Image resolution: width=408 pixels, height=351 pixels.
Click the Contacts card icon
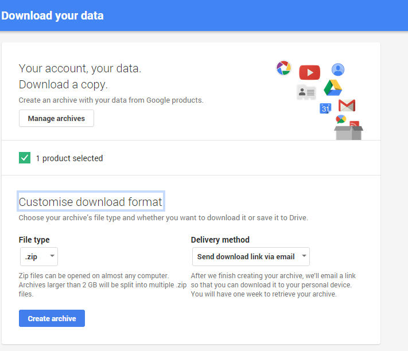point(306,92)
